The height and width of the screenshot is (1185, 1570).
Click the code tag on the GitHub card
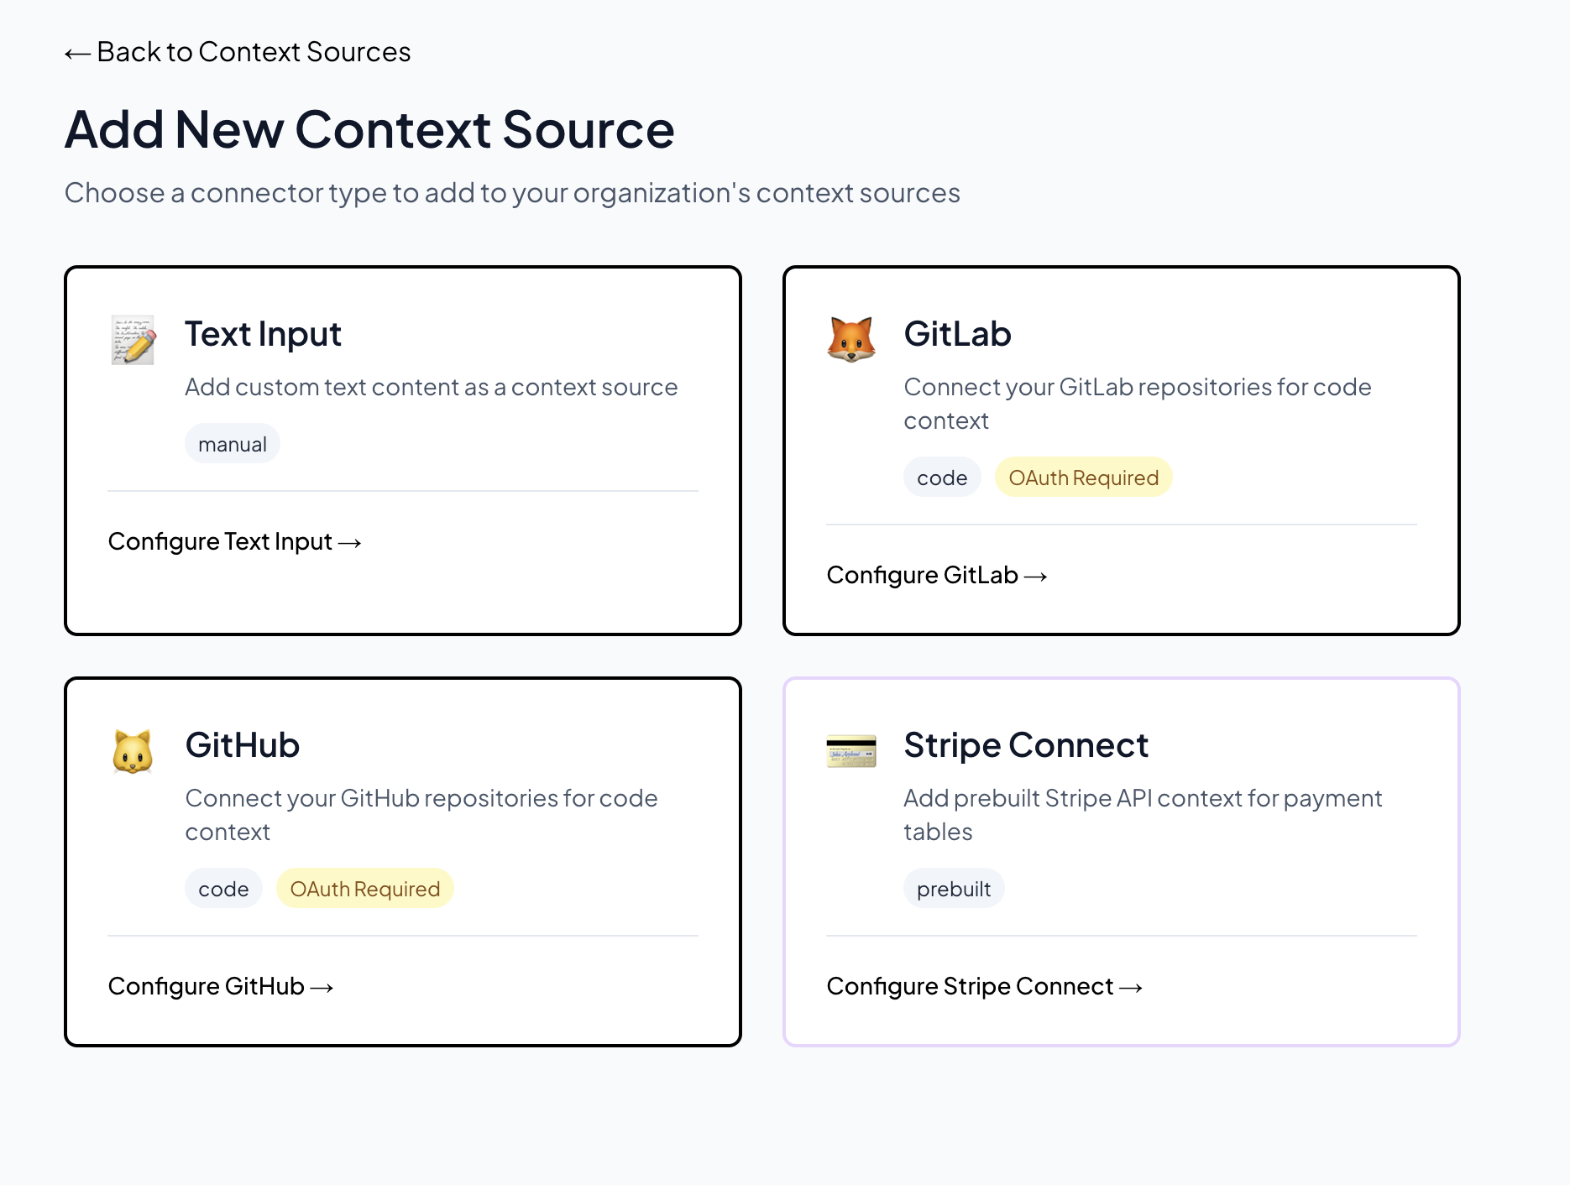(222, 888)
